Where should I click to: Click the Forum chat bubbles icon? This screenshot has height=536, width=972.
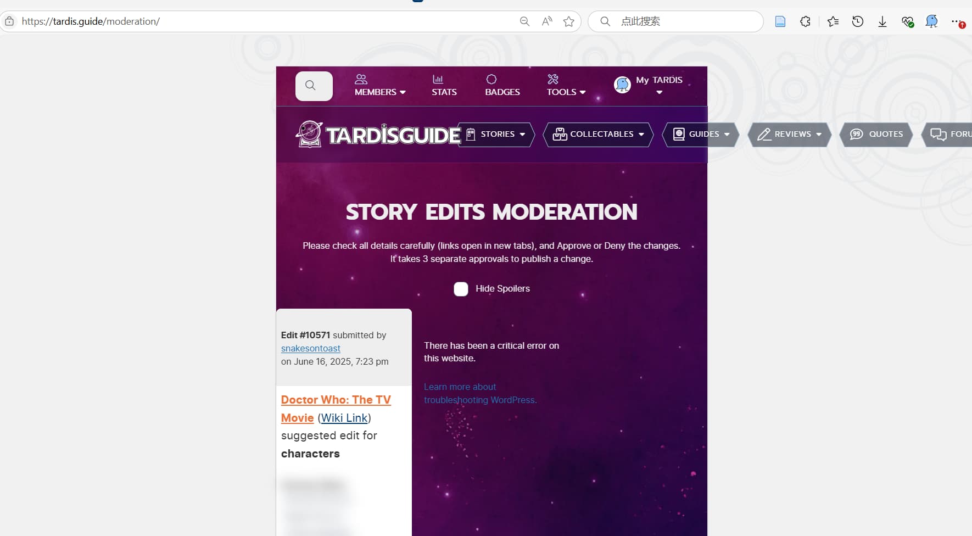938,135
